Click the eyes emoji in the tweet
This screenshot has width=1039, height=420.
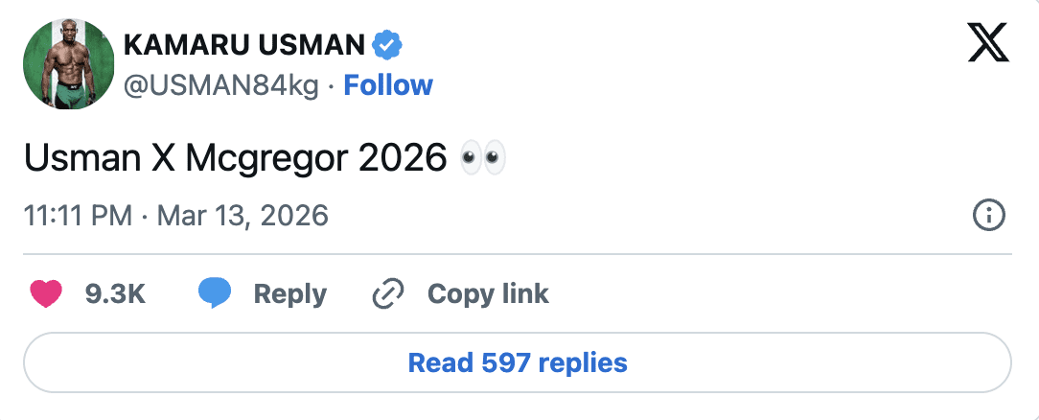click(x=482, y=159)
